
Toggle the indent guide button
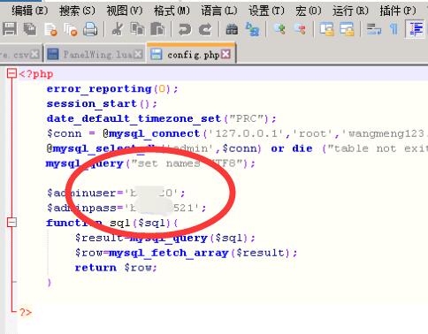[416, 29]
